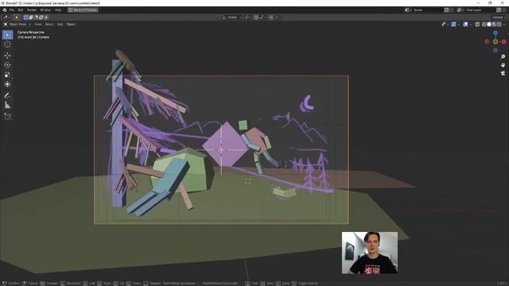Open overlays dropdown arrow
509x286 pixels.
[470, 25]
